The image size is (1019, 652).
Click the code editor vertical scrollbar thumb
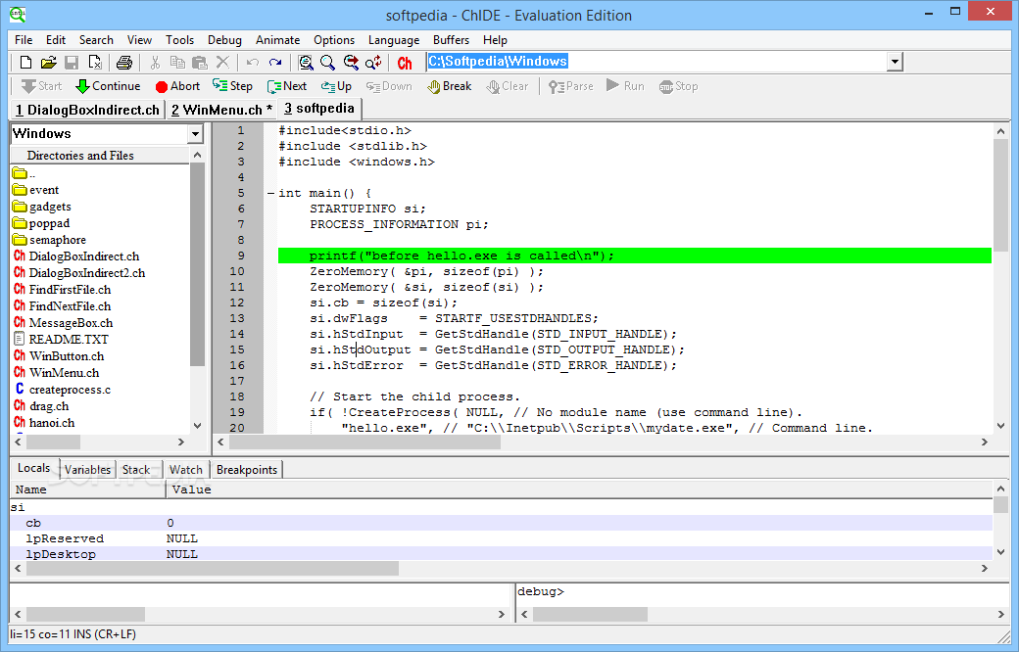[x=1000, y=194]
